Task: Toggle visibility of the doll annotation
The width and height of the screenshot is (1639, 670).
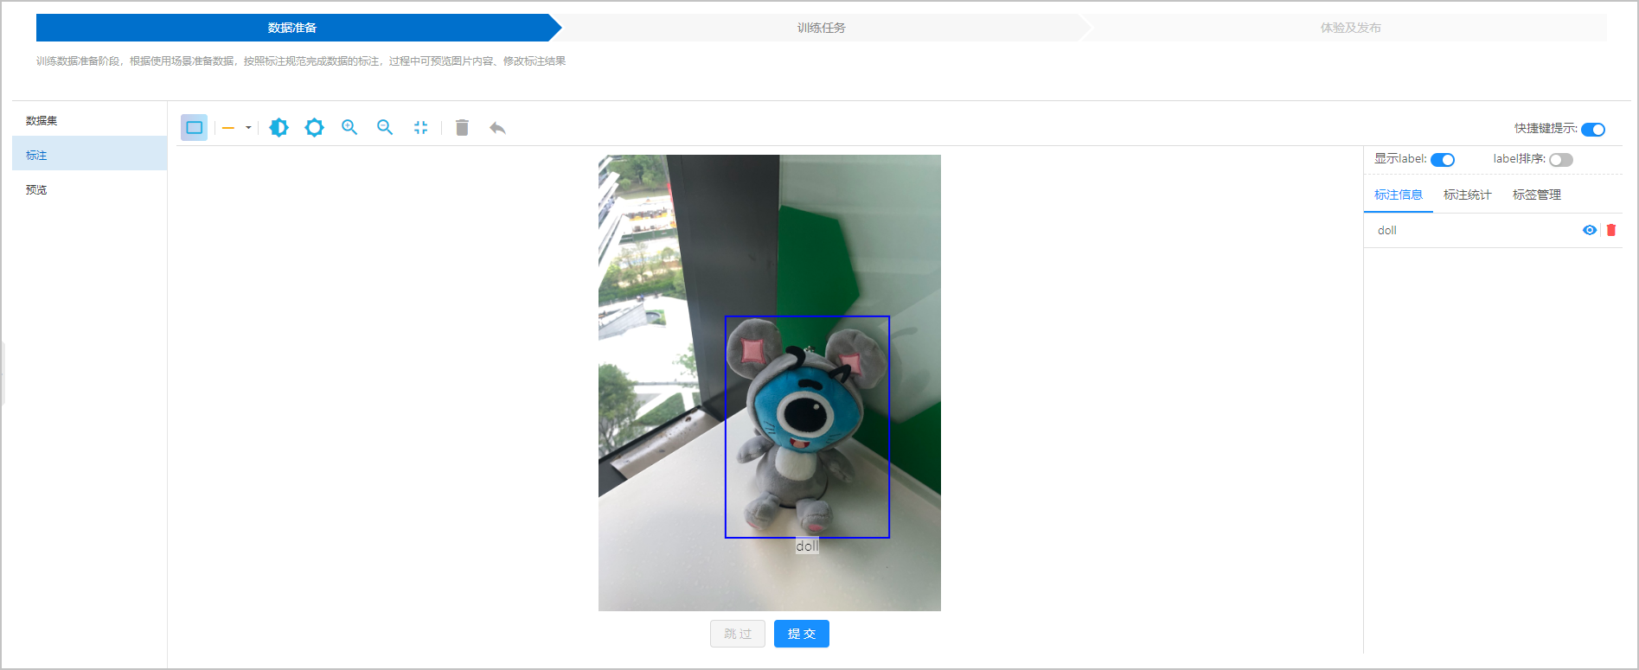Action: [1590, 230]
